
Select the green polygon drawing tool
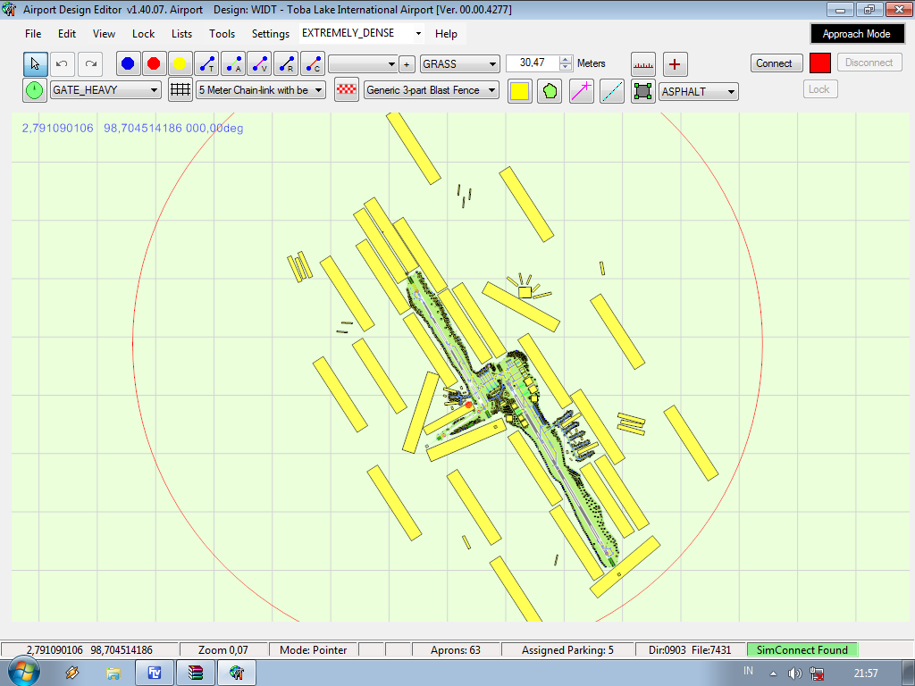(x=549, y=90)
